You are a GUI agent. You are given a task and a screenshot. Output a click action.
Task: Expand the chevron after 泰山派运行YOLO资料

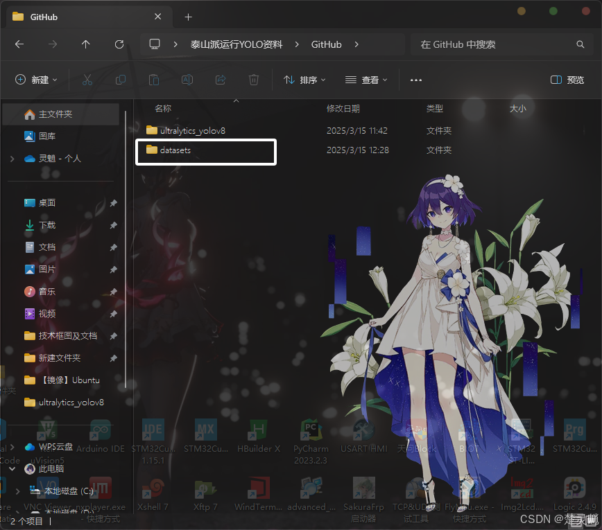297,44
